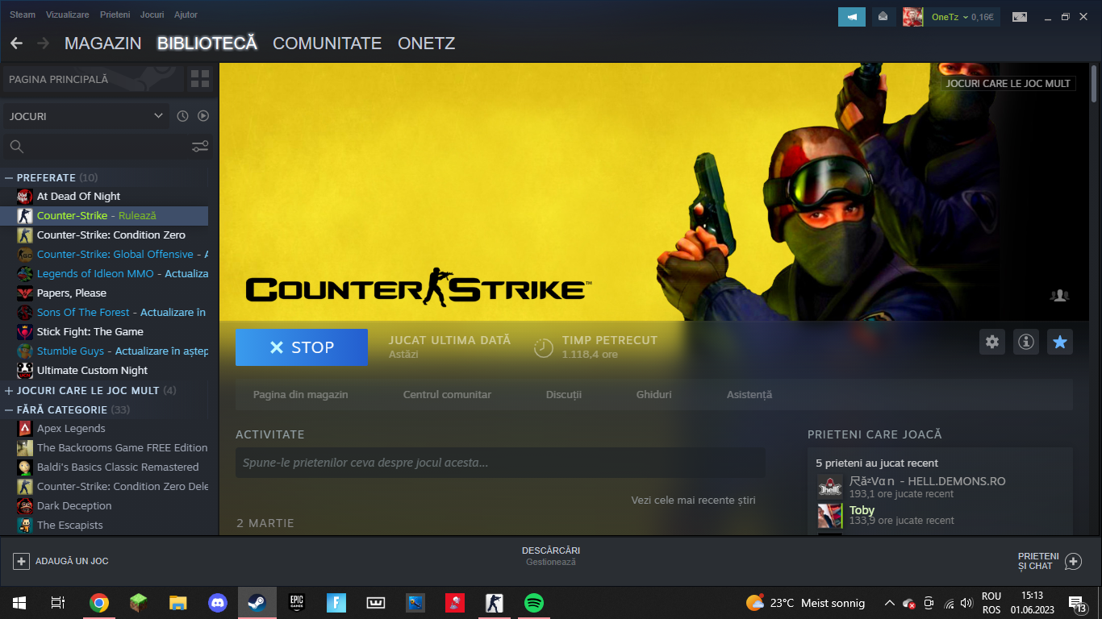
Task: Open the Ghiduri link
Action: click(x=653, y=394)
